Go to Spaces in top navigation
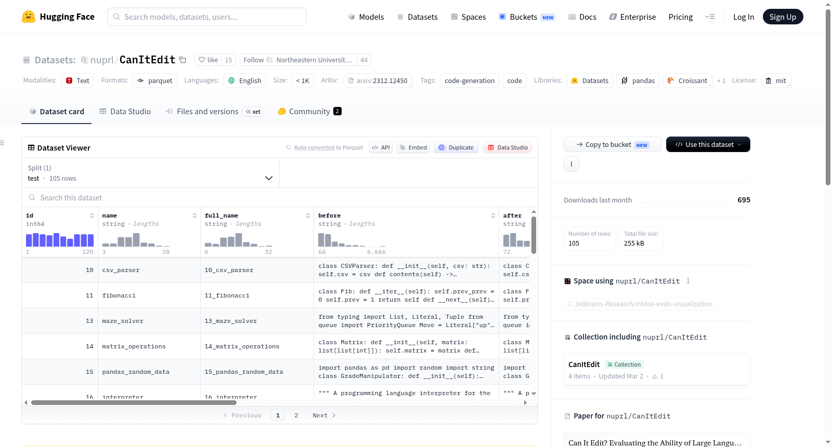832x447 pixels. click(x=468, y=17)
